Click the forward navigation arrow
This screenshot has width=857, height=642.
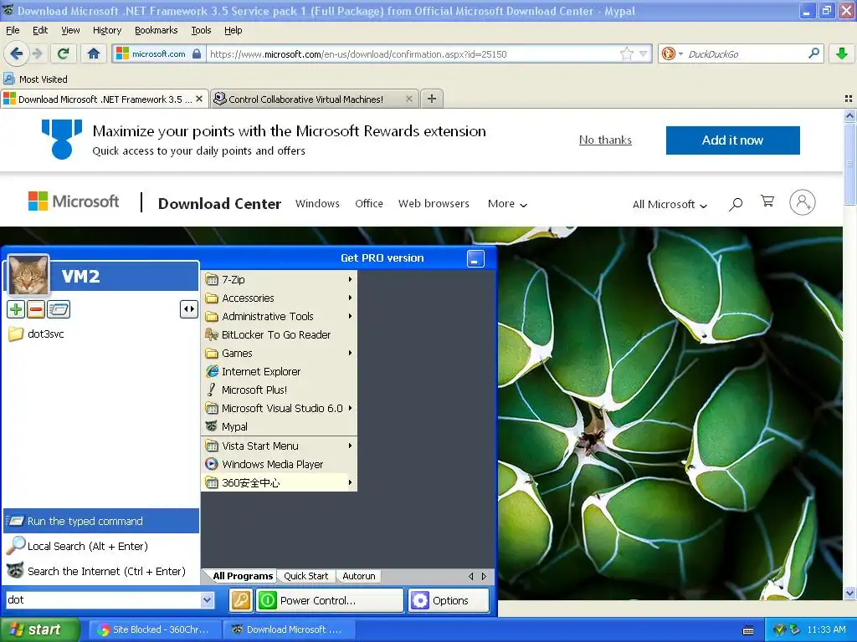(37, 53)
